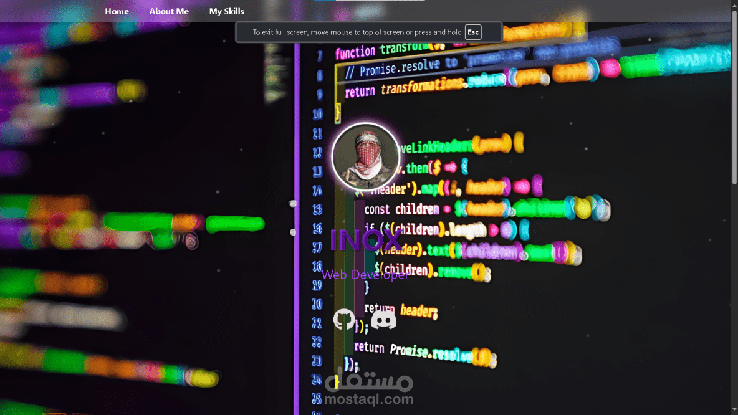Click the INOX name heading
The height and width of the screenshot is (415, 738).
pos(366,240)
